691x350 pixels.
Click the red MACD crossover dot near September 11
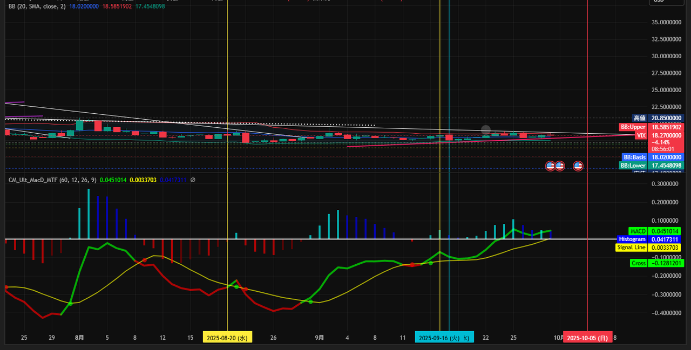click(412, 265)
